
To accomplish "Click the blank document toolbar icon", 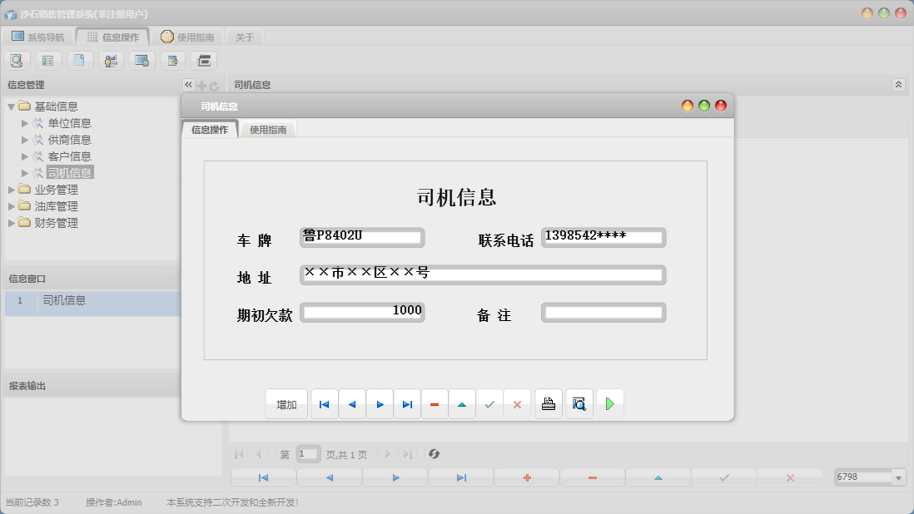I will (80, 60).
